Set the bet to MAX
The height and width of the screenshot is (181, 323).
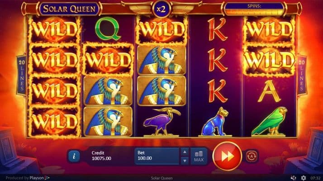[199, 157]
